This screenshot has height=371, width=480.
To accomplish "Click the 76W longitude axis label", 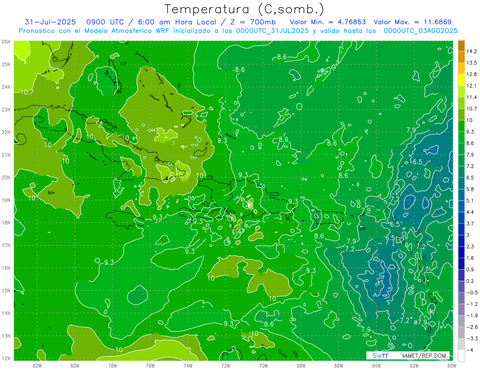I will (x=150, y=365).
